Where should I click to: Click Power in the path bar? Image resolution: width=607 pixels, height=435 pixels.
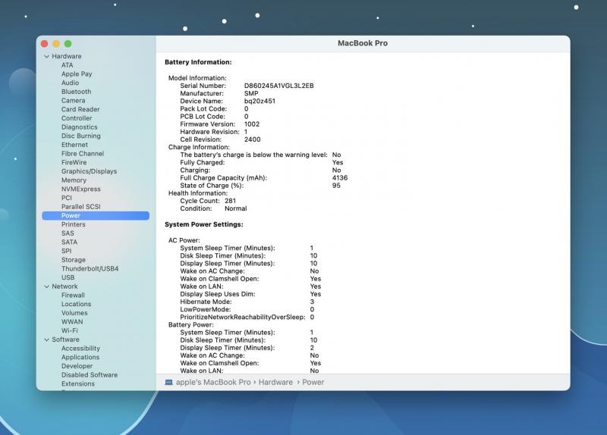pos(313,383)
